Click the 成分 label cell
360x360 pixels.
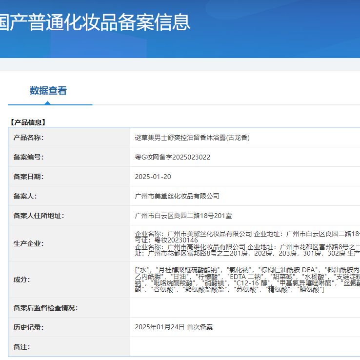point(69,280)
